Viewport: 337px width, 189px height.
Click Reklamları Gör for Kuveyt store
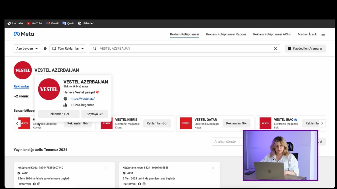coord(78,123)
